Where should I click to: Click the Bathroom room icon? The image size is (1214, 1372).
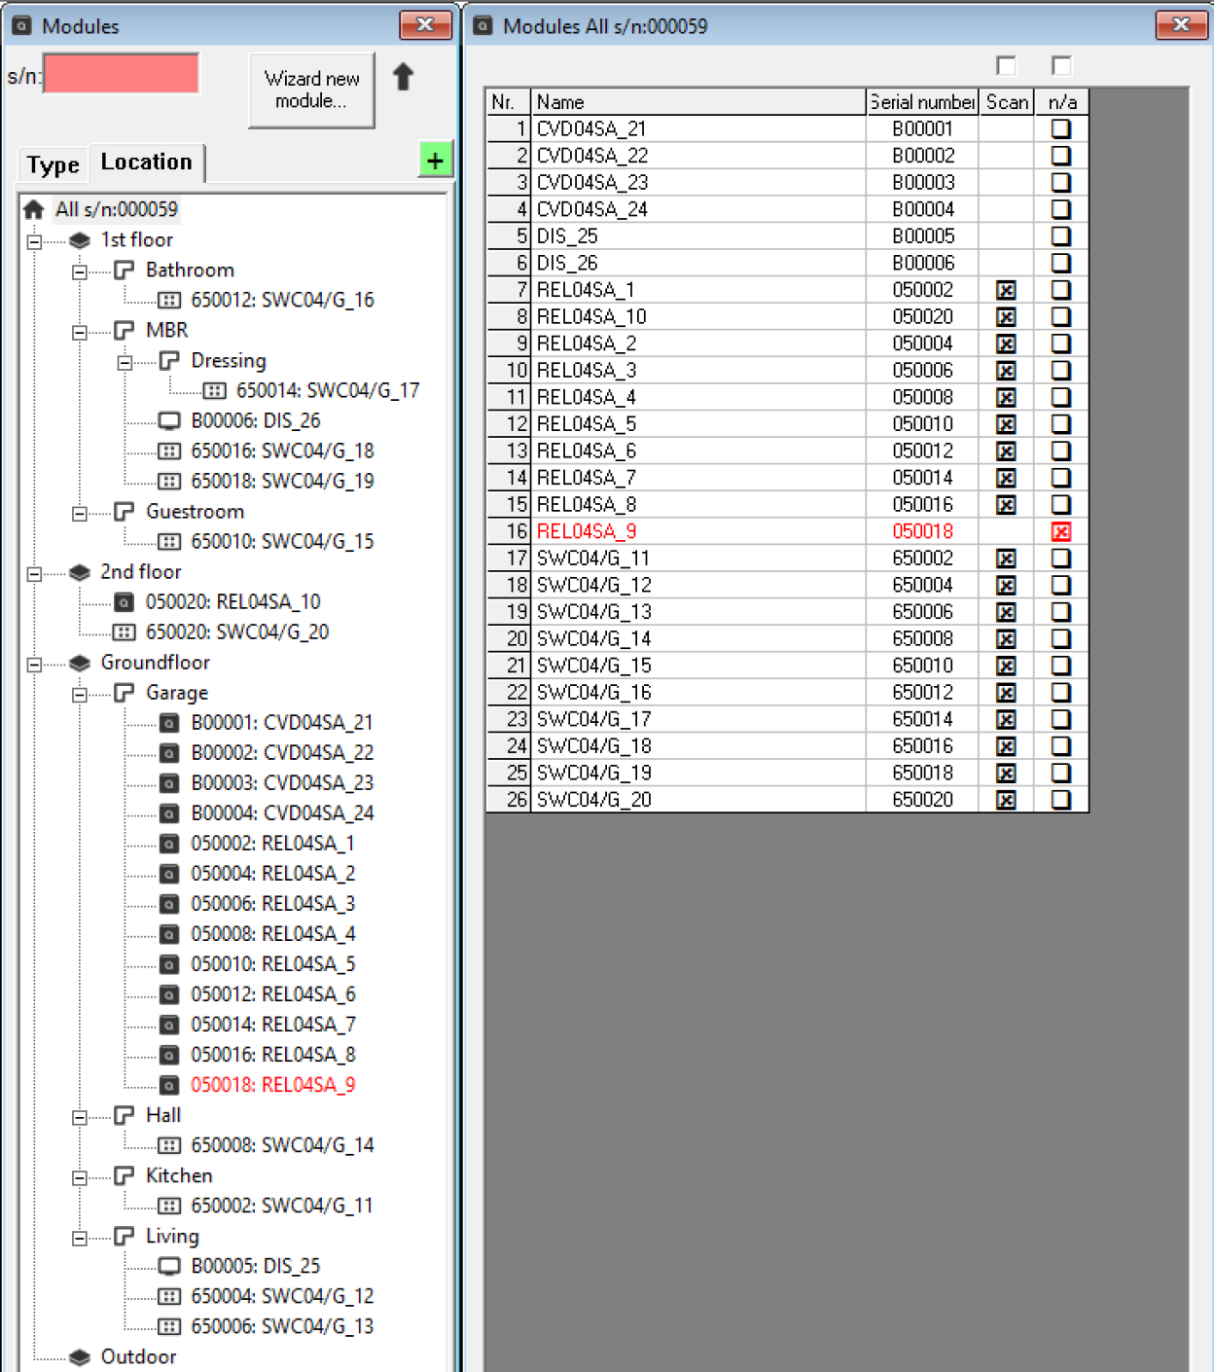point(124,270)
